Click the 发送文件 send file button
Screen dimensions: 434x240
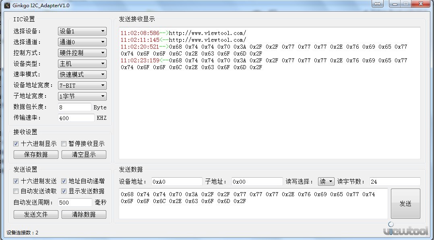click(35, 214)
